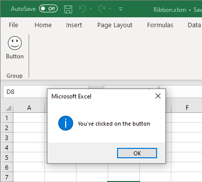Click the Name Box showing D8
Screen dimensions: 202x182
point(25,91)
